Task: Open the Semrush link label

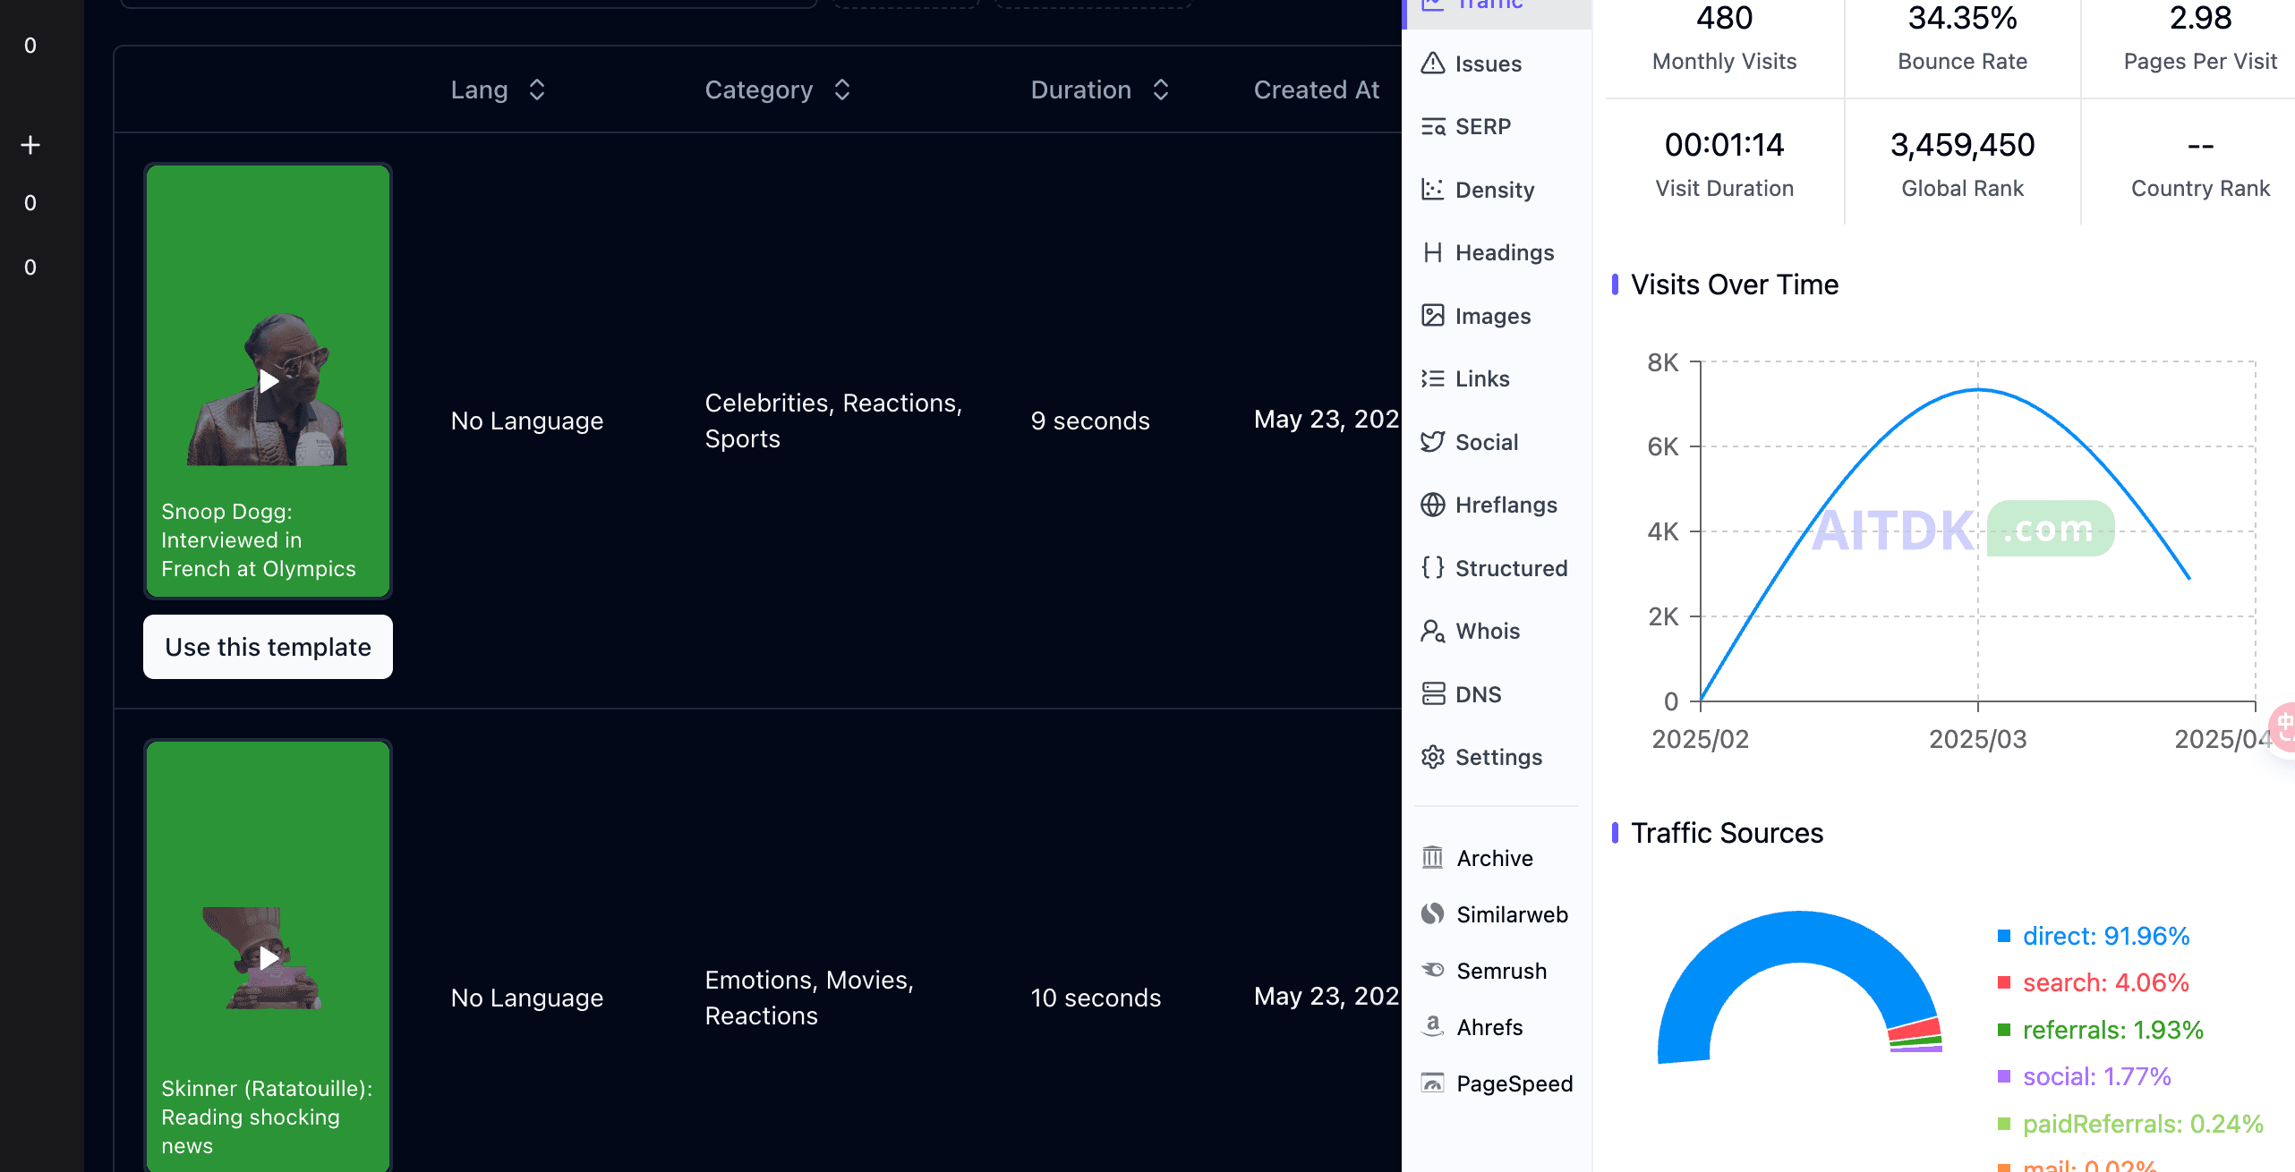Action: (1502, 971)
